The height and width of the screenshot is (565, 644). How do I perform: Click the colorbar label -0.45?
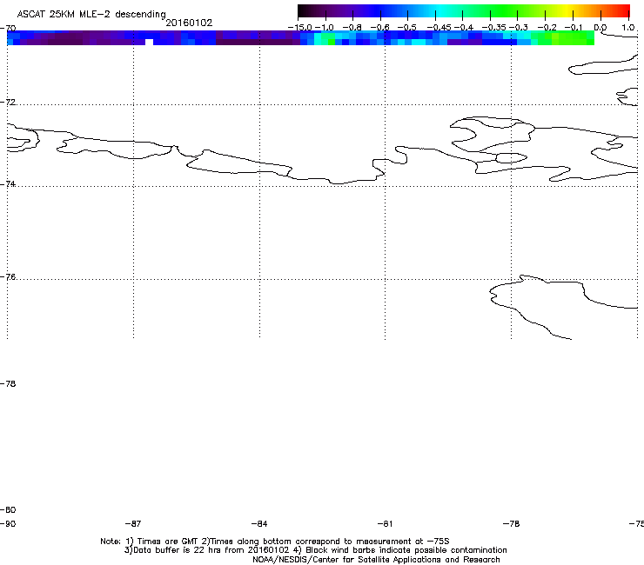point(439,28)
